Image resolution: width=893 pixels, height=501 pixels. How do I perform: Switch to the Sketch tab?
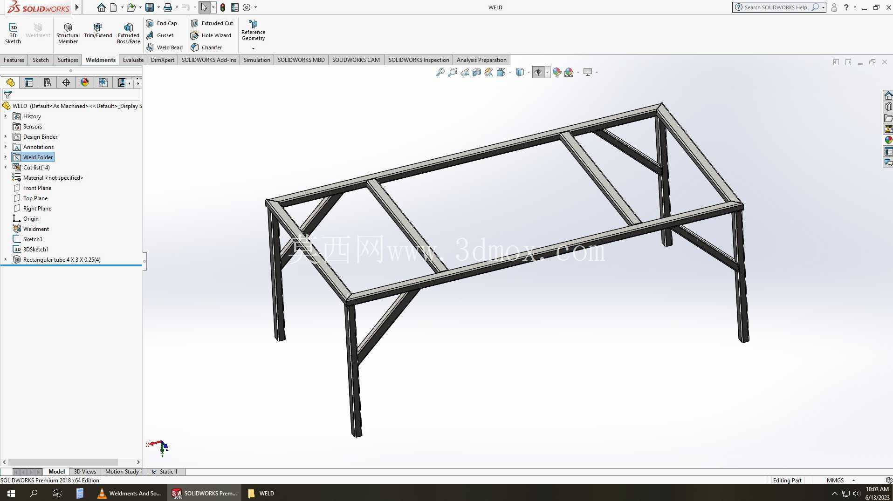pyautogui.click(x=41, y=60)
